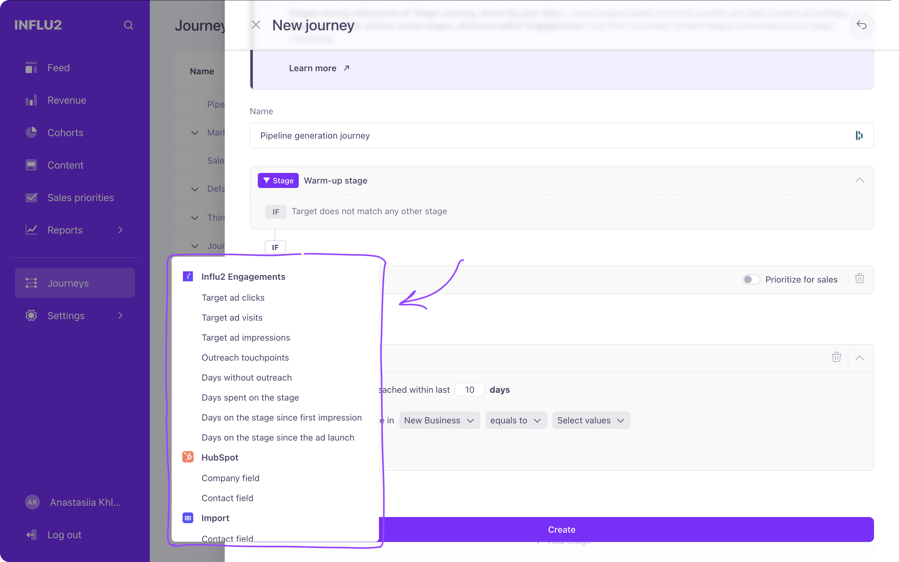This screenshot has width=899, height=562.
Task: Go to Feed in sidebar
Action: [58, 68]
